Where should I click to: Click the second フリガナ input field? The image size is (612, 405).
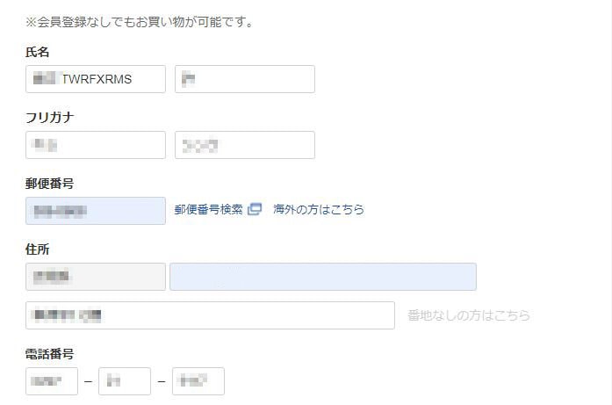[x=244, y=145]
